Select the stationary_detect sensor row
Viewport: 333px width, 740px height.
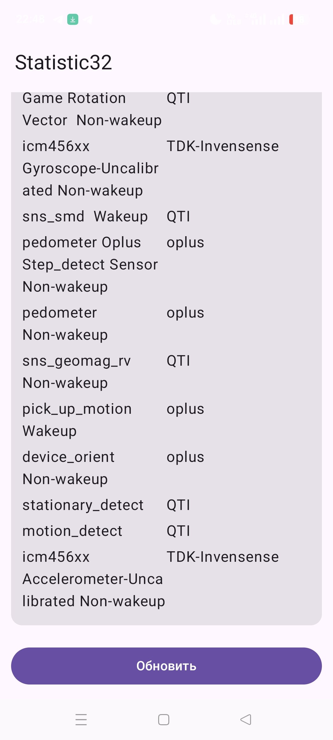click(166, 505)
